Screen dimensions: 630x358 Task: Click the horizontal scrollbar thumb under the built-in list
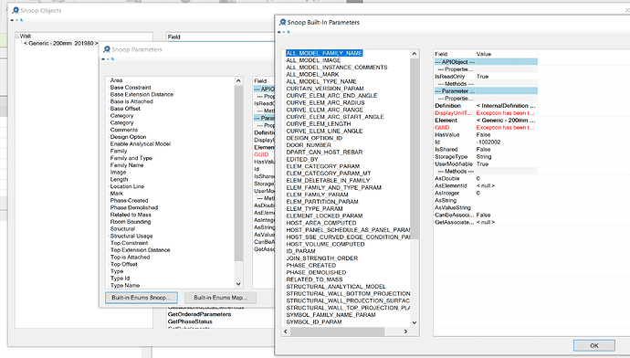coord(337,332)
